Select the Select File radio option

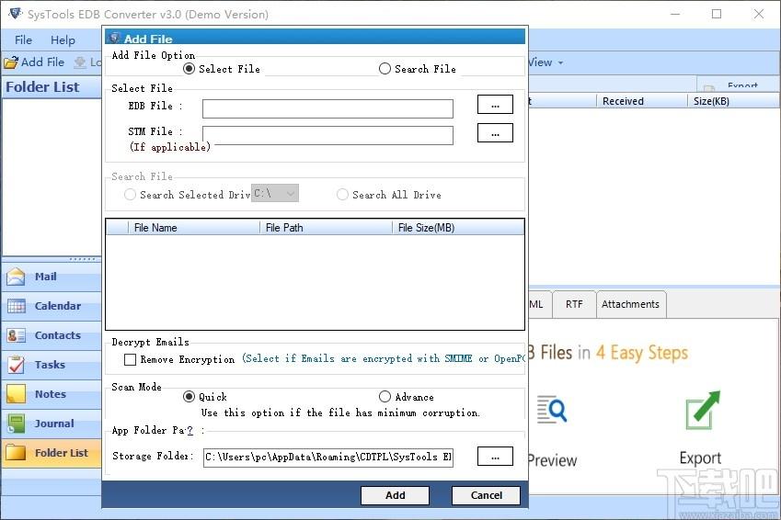pyautogui.click(x=189, y=69)
